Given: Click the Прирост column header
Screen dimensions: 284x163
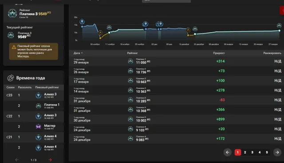Looking at the screenshot, I should [219, 53].
